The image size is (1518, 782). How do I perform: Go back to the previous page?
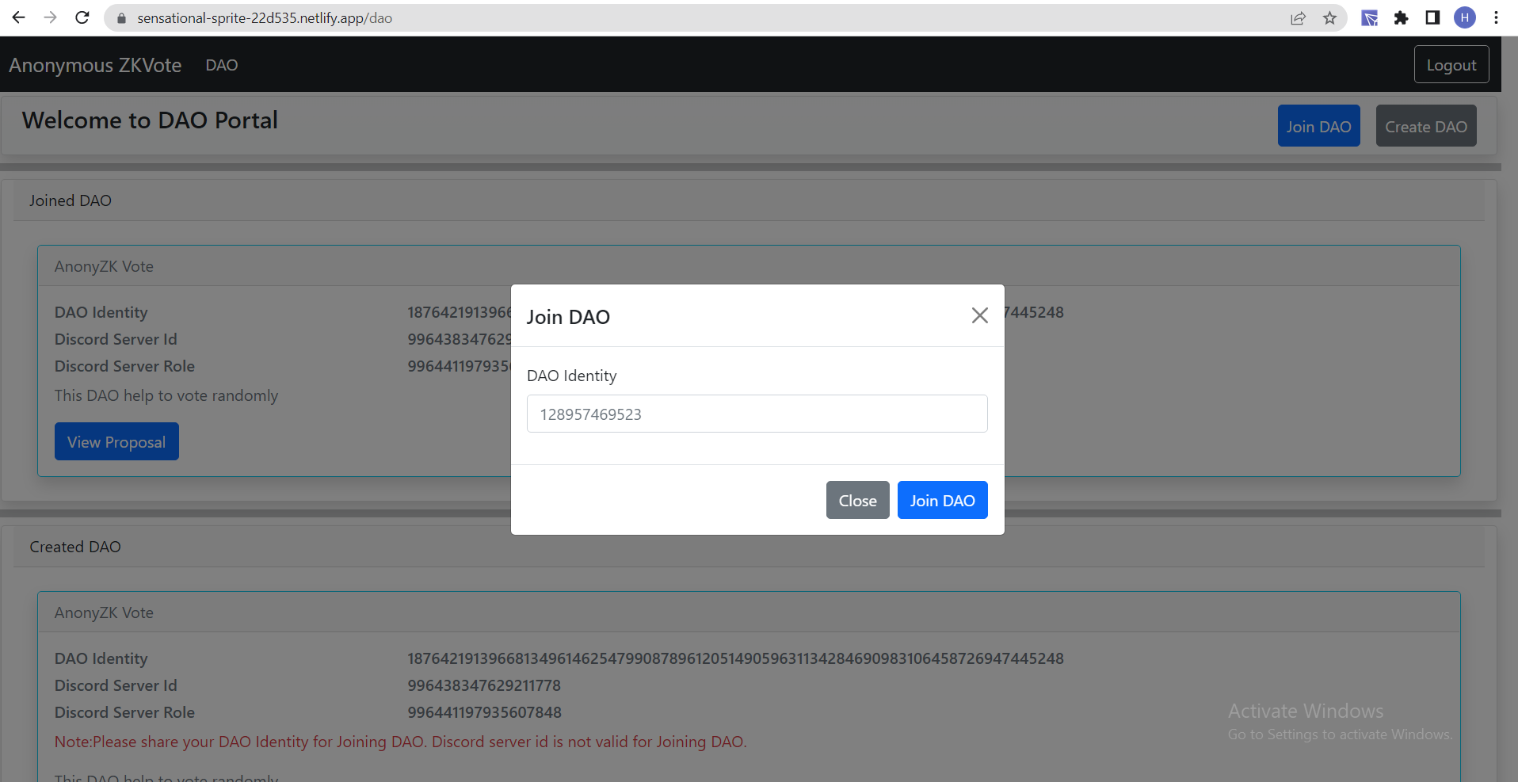pos(19,17)
